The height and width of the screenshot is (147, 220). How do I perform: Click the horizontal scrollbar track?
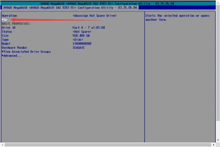tap(108, 145)
